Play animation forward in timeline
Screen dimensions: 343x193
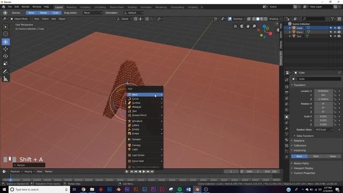click(x=144, y=172)
